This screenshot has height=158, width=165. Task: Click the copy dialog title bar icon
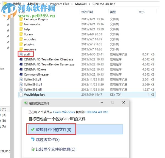[26, 103]
